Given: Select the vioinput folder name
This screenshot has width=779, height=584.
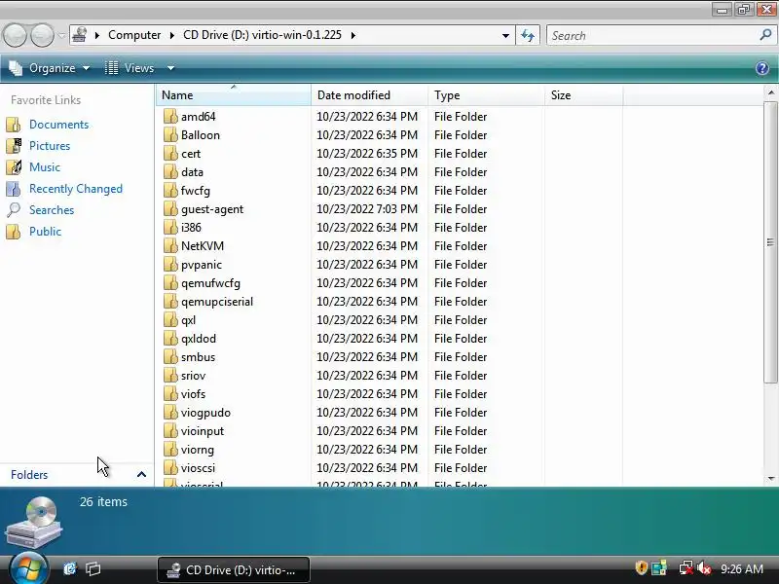Looking at the screenshot, I should coord(203,430).
